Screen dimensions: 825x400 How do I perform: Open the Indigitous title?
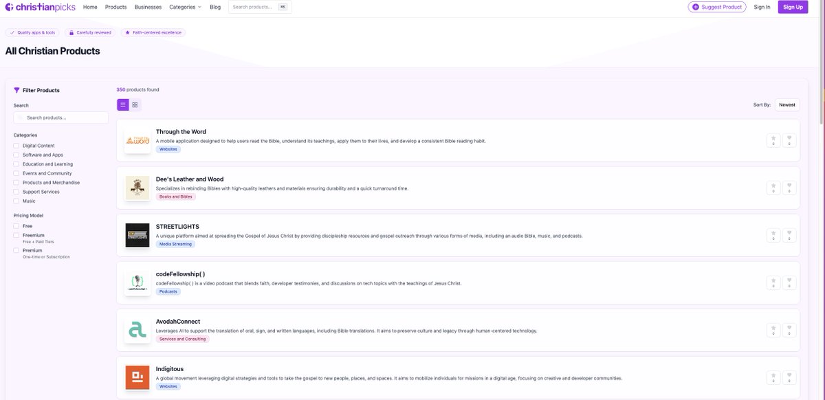coord(170,368)
